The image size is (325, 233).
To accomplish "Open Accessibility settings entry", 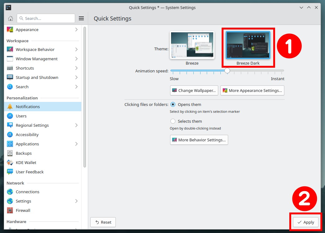I will 43,135.
